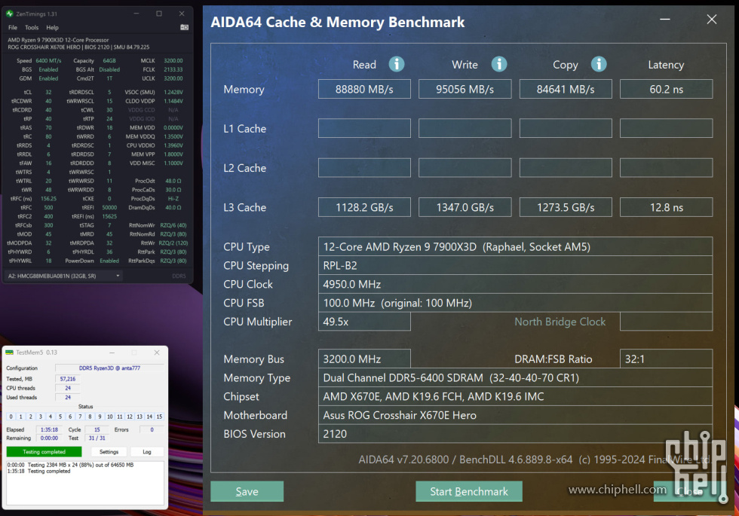Close the AIDA64 benchmark window
This screenshot has height=516, width=739.
712,20
